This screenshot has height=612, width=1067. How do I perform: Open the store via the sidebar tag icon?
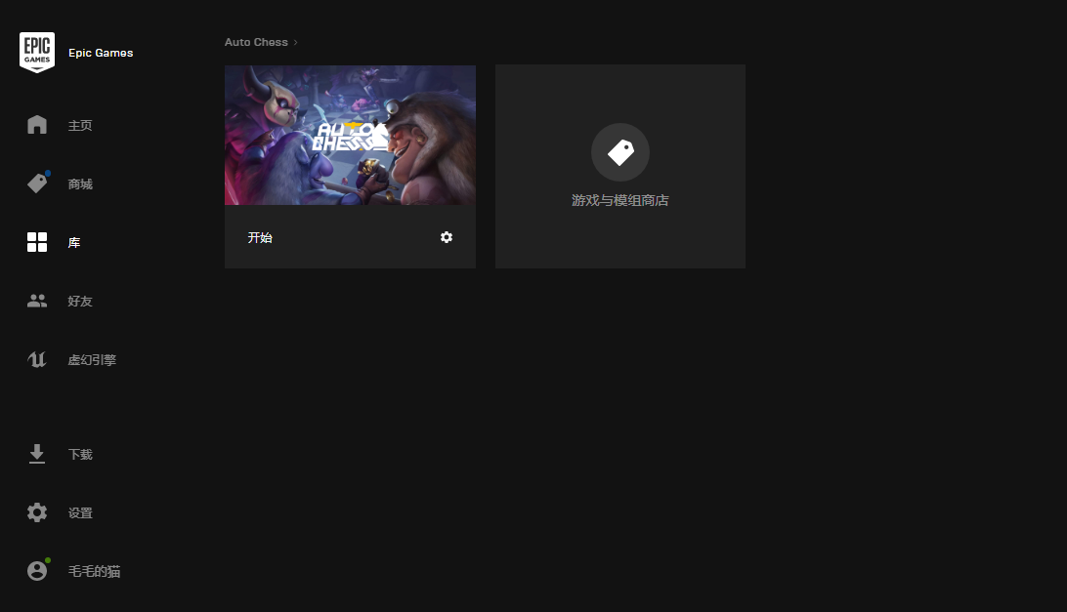(x=37, y=184)
